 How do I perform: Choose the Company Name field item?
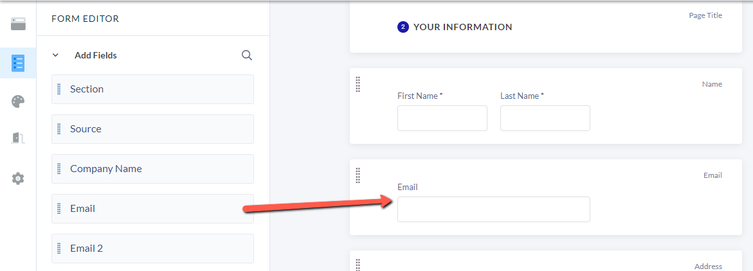pyautogui.click(x=152, y=169)
